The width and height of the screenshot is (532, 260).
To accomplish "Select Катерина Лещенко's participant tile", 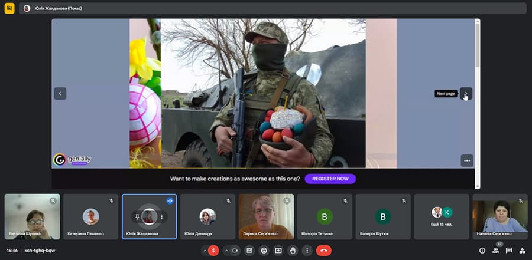I will pos(91,217).
